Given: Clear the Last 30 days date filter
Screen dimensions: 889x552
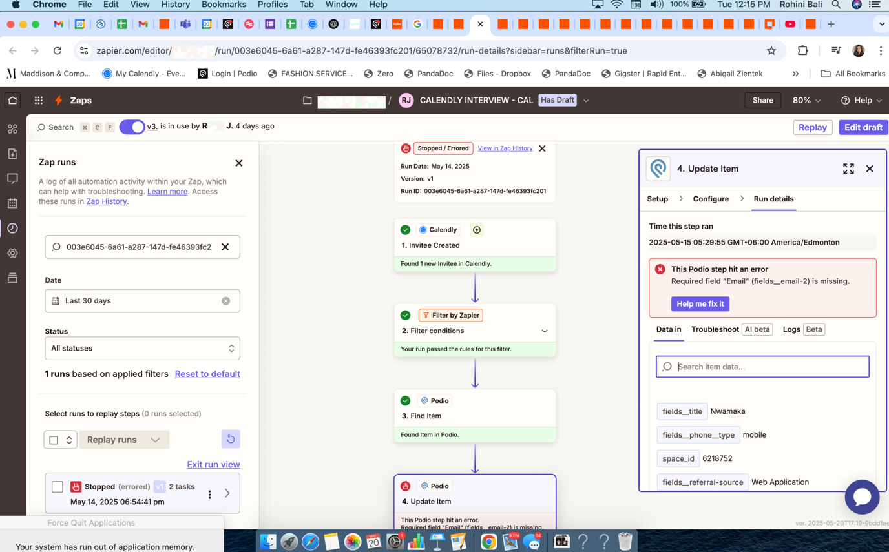Looking at the screenshot, I should click(226, 301).
